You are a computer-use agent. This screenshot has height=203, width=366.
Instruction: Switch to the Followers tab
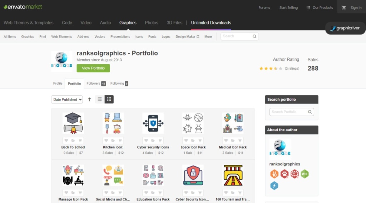pyautogui.click(x=96, y=83)
